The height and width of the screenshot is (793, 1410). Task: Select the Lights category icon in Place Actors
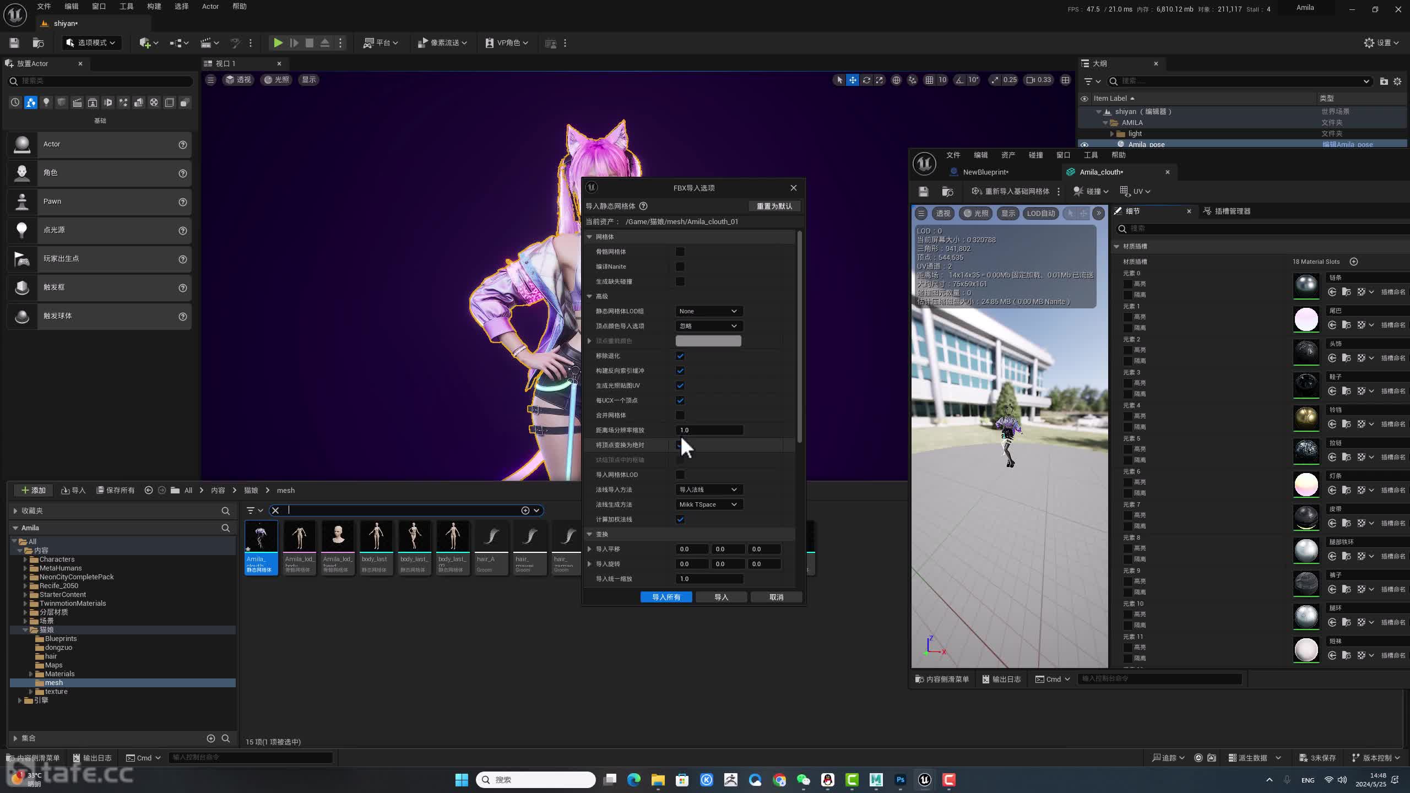click(46, 102)
